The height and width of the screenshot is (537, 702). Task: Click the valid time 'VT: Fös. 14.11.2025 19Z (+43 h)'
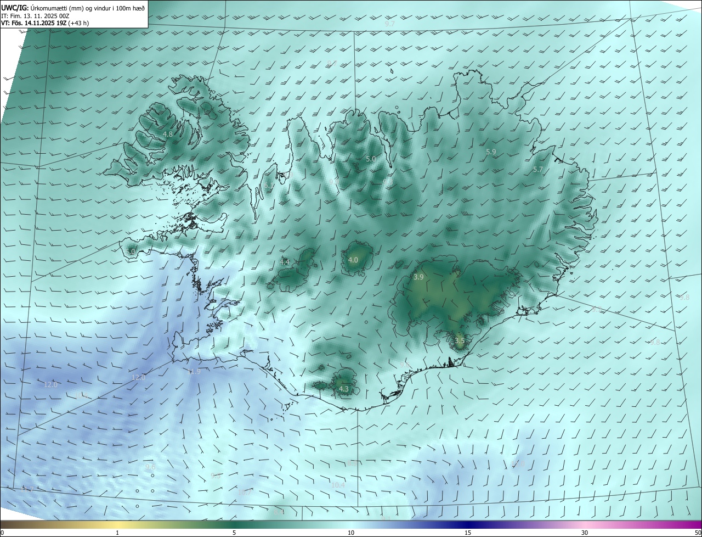click(x=45, y=23)
